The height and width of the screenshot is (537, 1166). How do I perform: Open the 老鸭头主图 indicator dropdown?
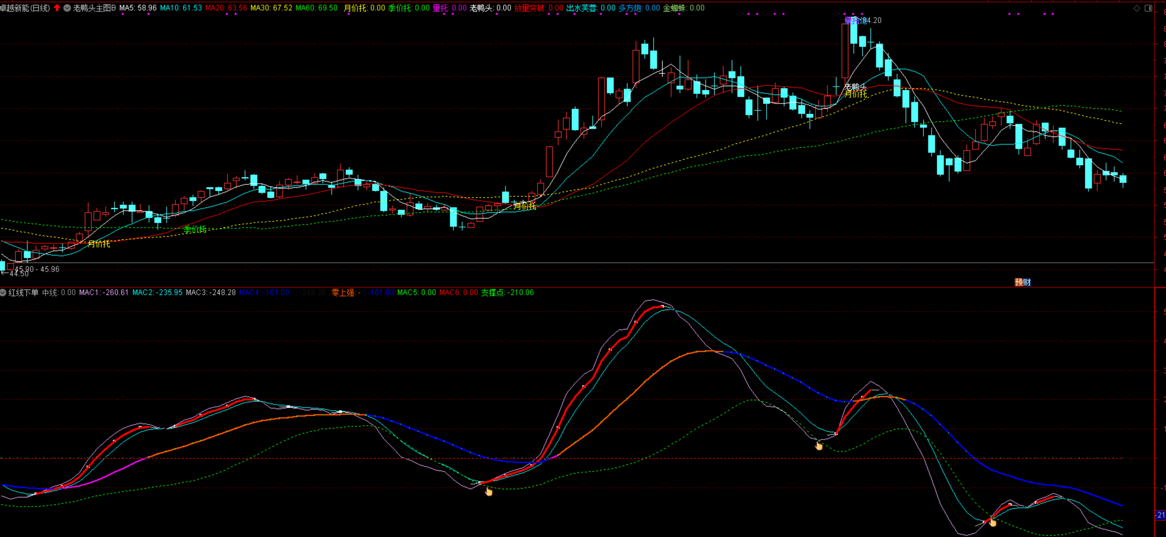tap(67, 8)
